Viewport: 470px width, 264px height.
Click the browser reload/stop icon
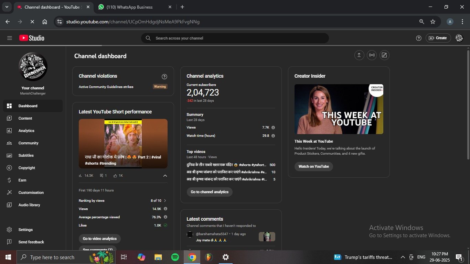pos(32,22)
